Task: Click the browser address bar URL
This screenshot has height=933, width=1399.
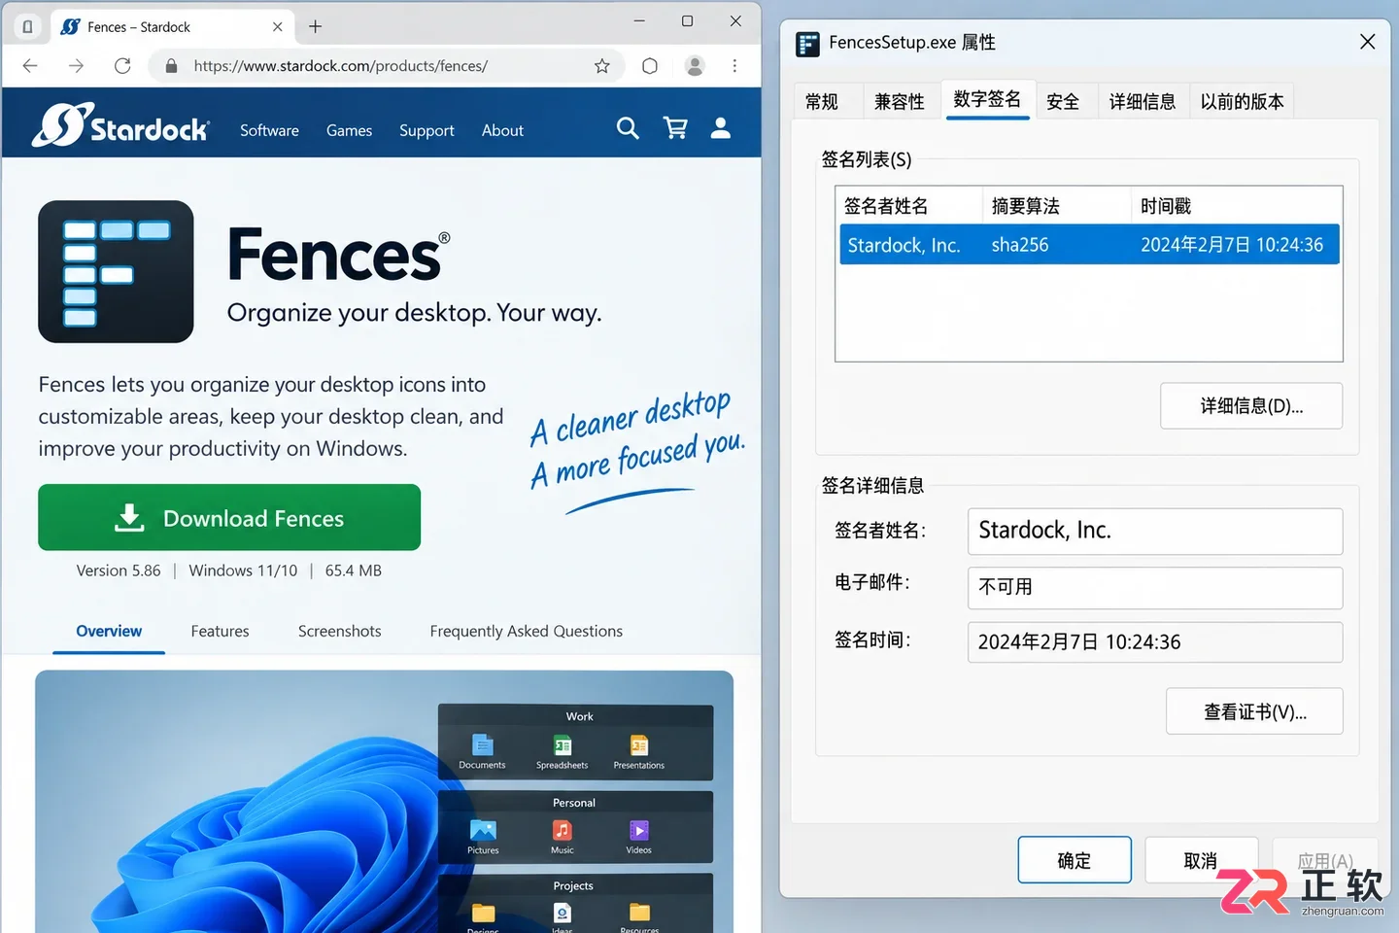Action: click(340, 66)
